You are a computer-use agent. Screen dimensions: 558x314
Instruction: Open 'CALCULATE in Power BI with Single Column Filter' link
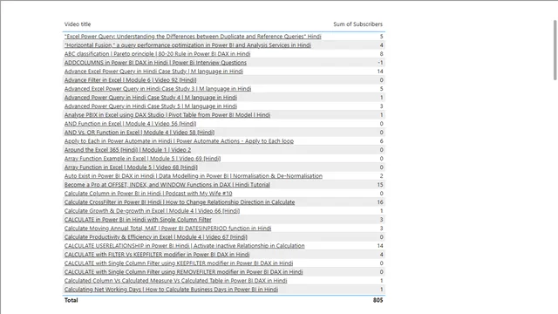138,220
